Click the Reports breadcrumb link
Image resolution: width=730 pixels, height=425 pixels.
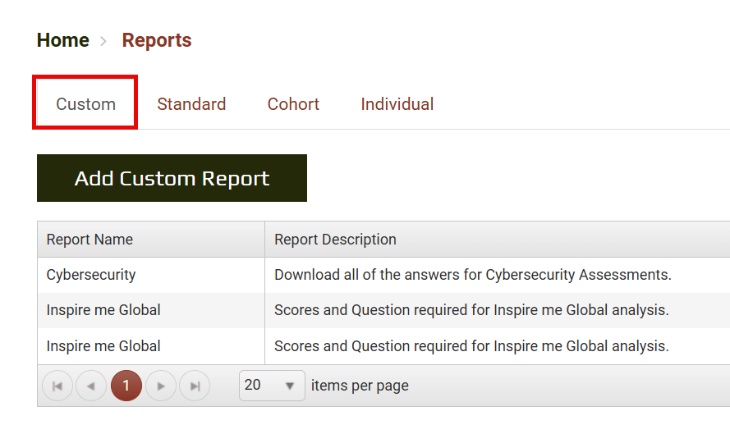pyautogui.click(x=157, y=40)
